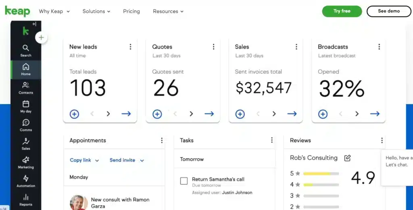Click assigned user Justin Johnson
Screen dimensions: 413x210
[x=237, y=193]
